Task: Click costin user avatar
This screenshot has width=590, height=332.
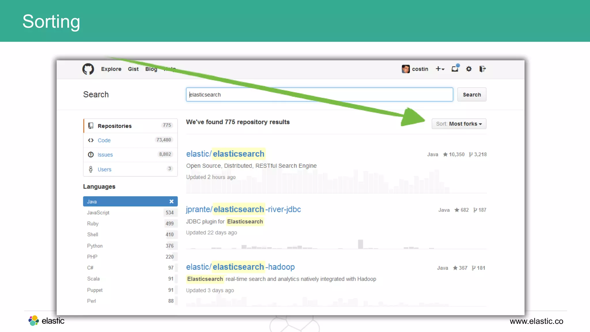Action: [406, 69]
